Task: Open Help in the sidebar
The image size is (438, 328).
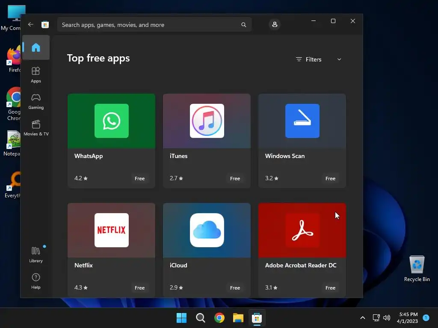Action: pos(36,281)
